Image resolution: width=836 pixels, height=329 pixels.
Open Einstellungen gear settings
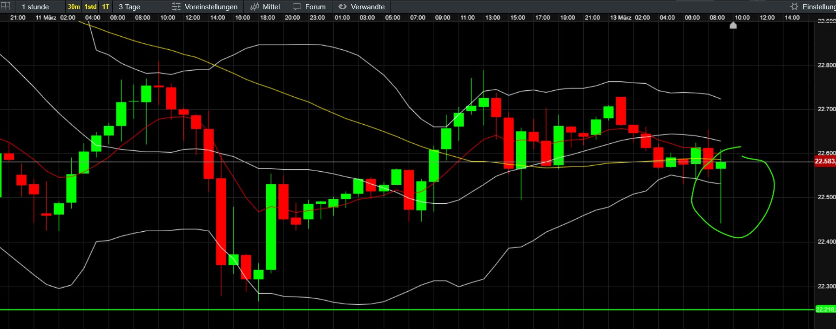coord(813,7)
